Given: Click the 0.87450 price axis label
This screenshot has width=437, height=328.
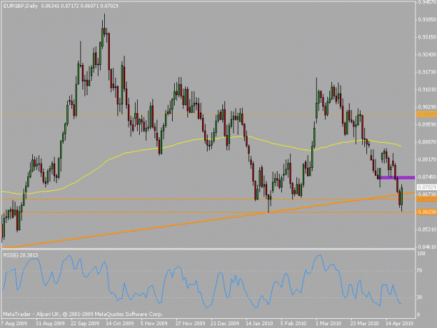Looking at the screenshot, I should 427,177.
